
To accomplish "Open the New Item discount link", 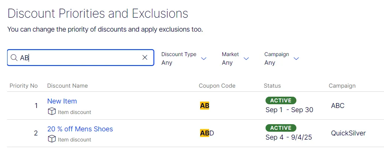I will (62, 101).
